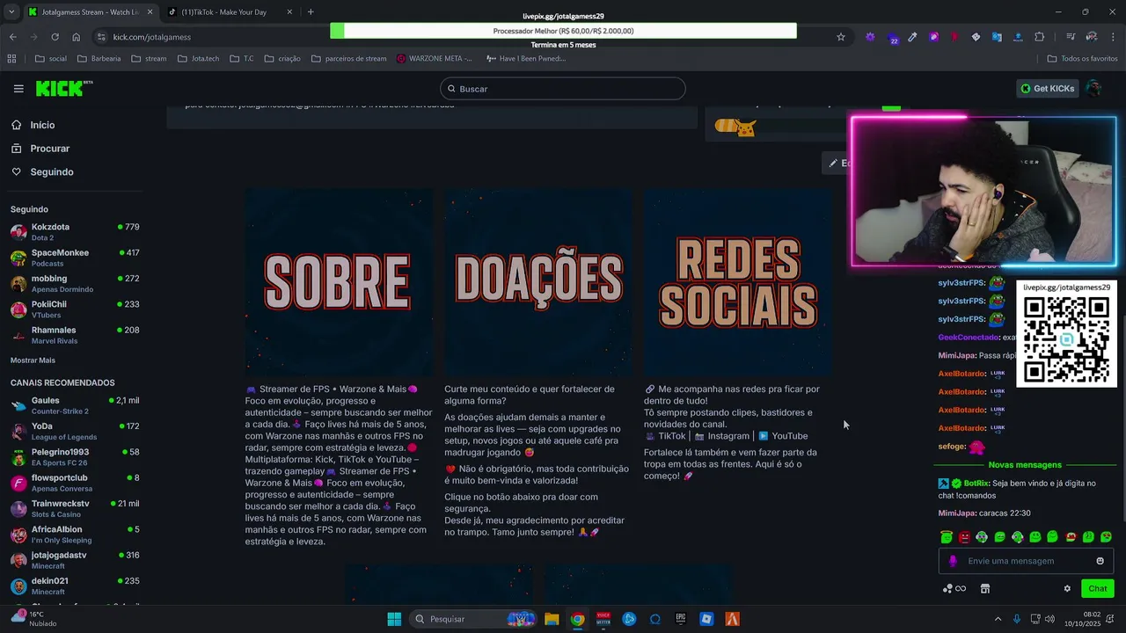
Task: Open Chrome media control icon
Action: point(1071,37)
